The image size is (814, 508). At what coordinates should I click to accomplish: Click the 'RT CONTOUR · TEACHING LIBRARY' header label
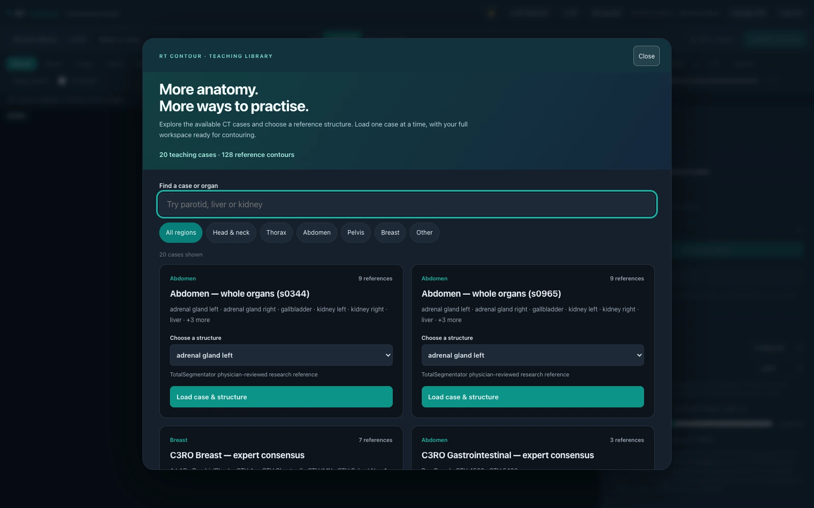point(216,56)
